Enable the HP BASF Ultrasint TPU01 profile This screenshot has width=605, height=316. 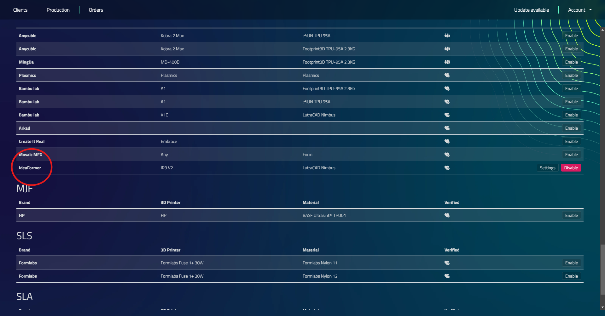571,215
